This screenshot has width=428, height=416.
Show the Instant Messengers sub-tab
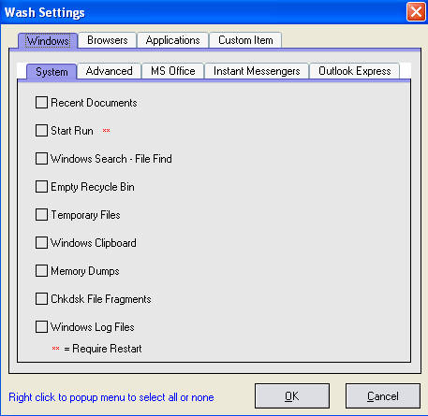257,71
